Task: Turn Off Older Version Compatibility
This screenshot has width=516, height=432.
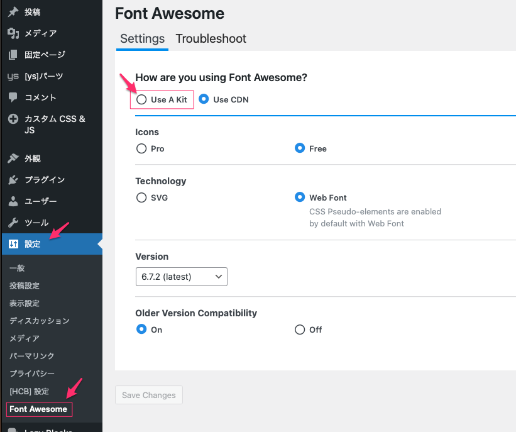Action: (300, 330)
